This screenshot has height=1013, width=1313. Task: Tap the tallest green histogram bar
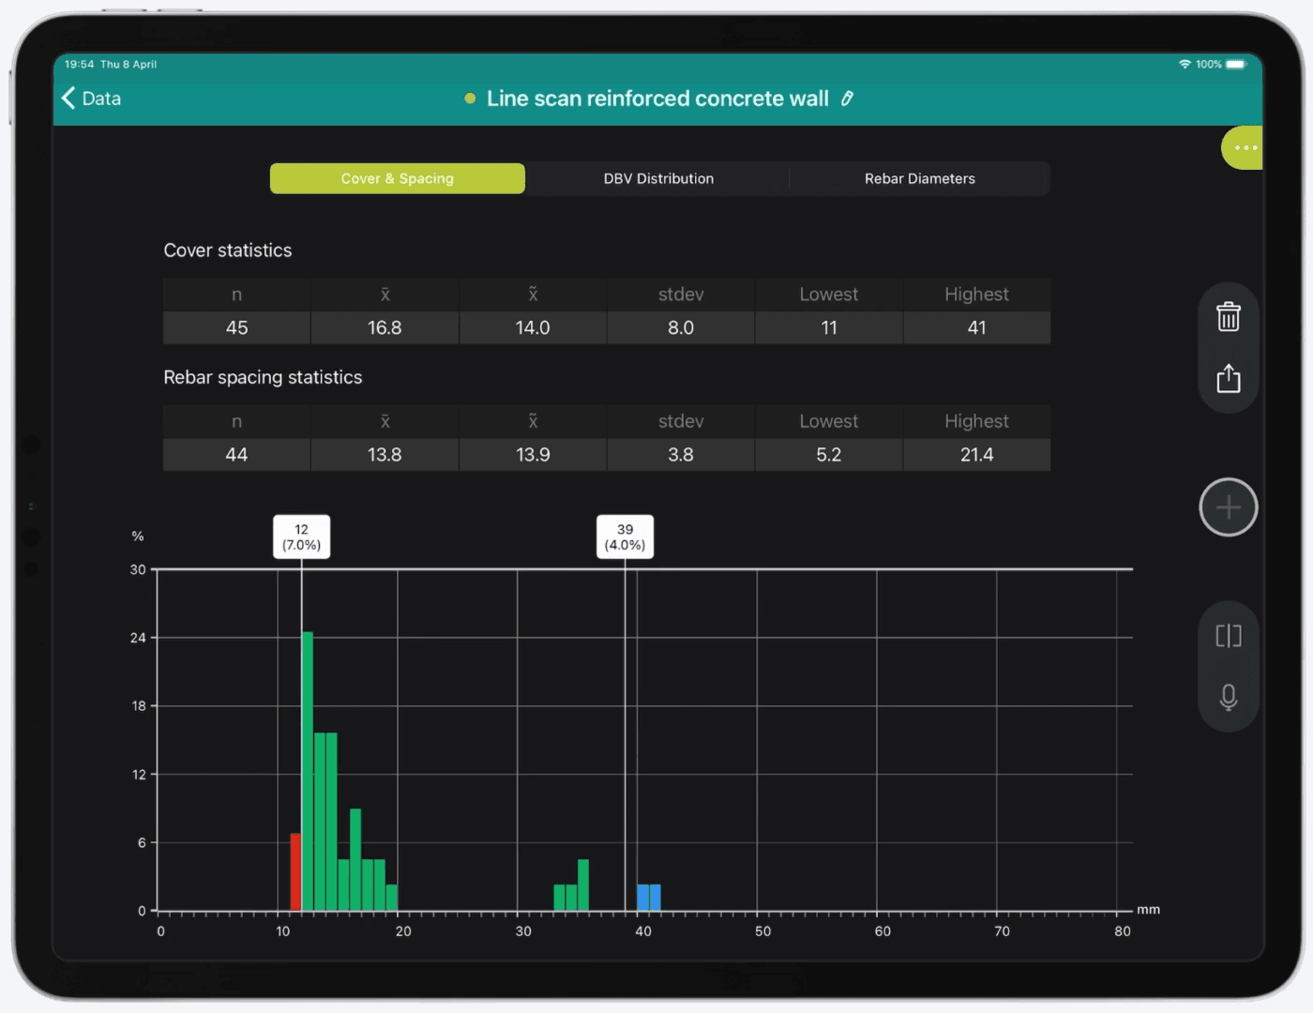(308, 771)
